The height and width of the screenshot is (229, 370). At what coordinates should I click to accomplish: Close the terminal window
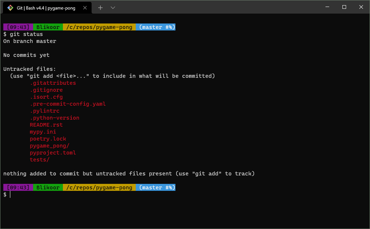[x=361, y=7]
